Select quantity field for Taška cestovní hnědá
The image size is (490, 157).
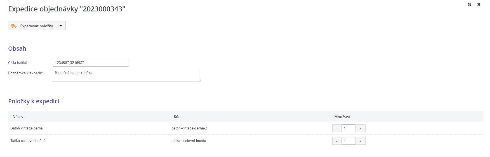348,141
